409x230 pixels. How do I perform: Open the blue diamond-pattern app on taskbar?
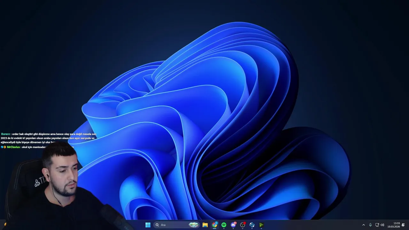(252, 225)
